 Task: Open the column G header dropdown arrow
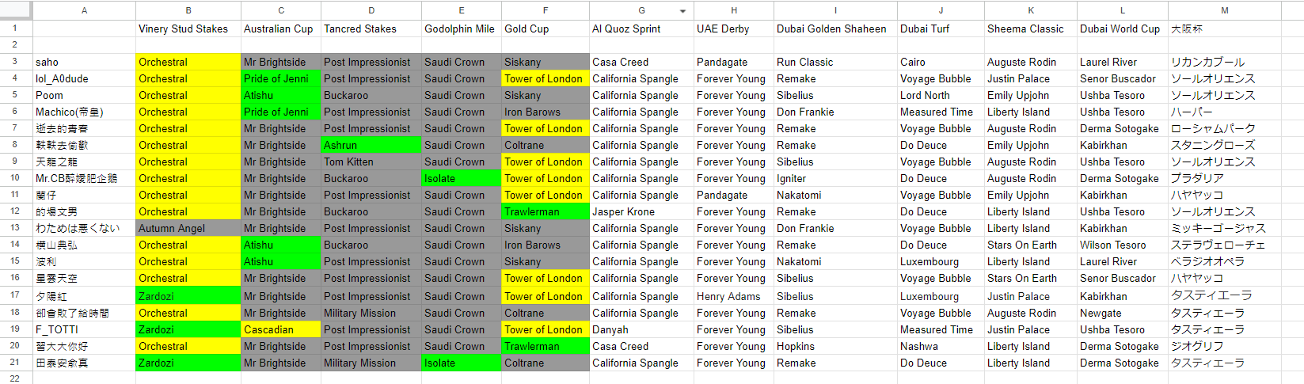pos(682,11)
